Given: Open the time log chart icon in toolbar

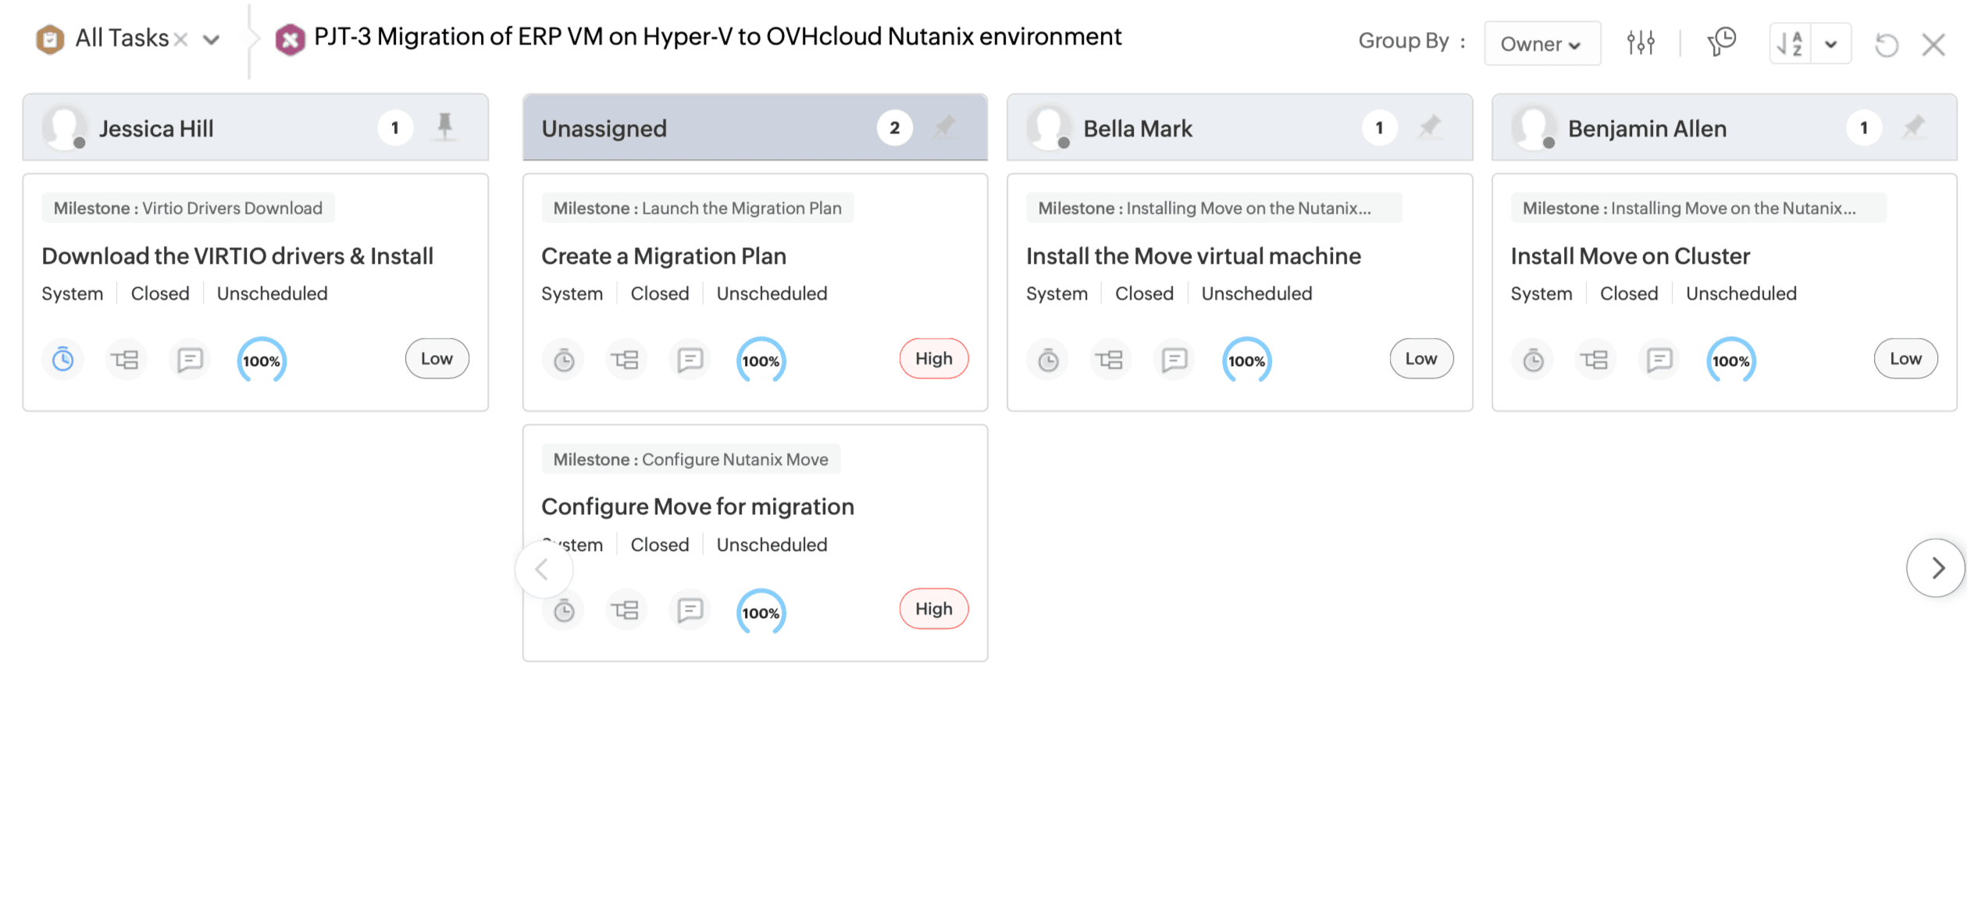Looking at the screenshot, I should [1721, 43].
